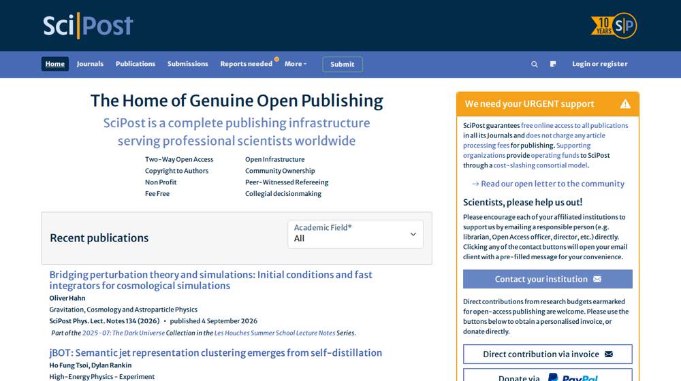Viewport: 681px width, 381px height.
Task: Click the author name Oliver Hahn
Action: pos(67,298)
